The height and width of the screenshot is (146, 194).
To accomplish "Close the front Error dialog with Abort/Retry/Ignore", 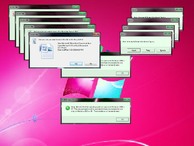I will [x=167, y=34].
